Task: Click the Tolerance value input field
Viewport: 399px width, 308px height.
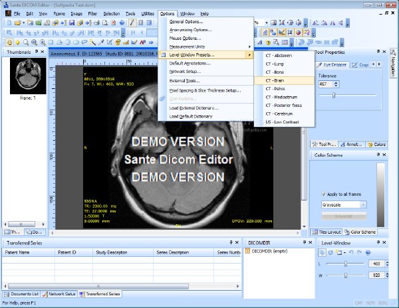Action: (x=326, y=84)
